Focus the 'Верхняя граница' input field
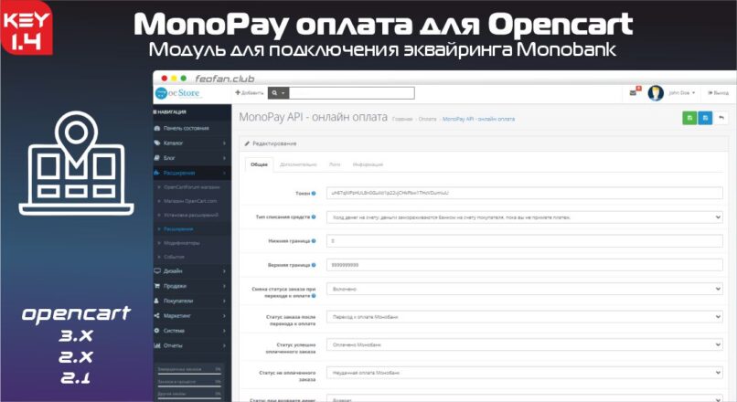 click(525, 265)
